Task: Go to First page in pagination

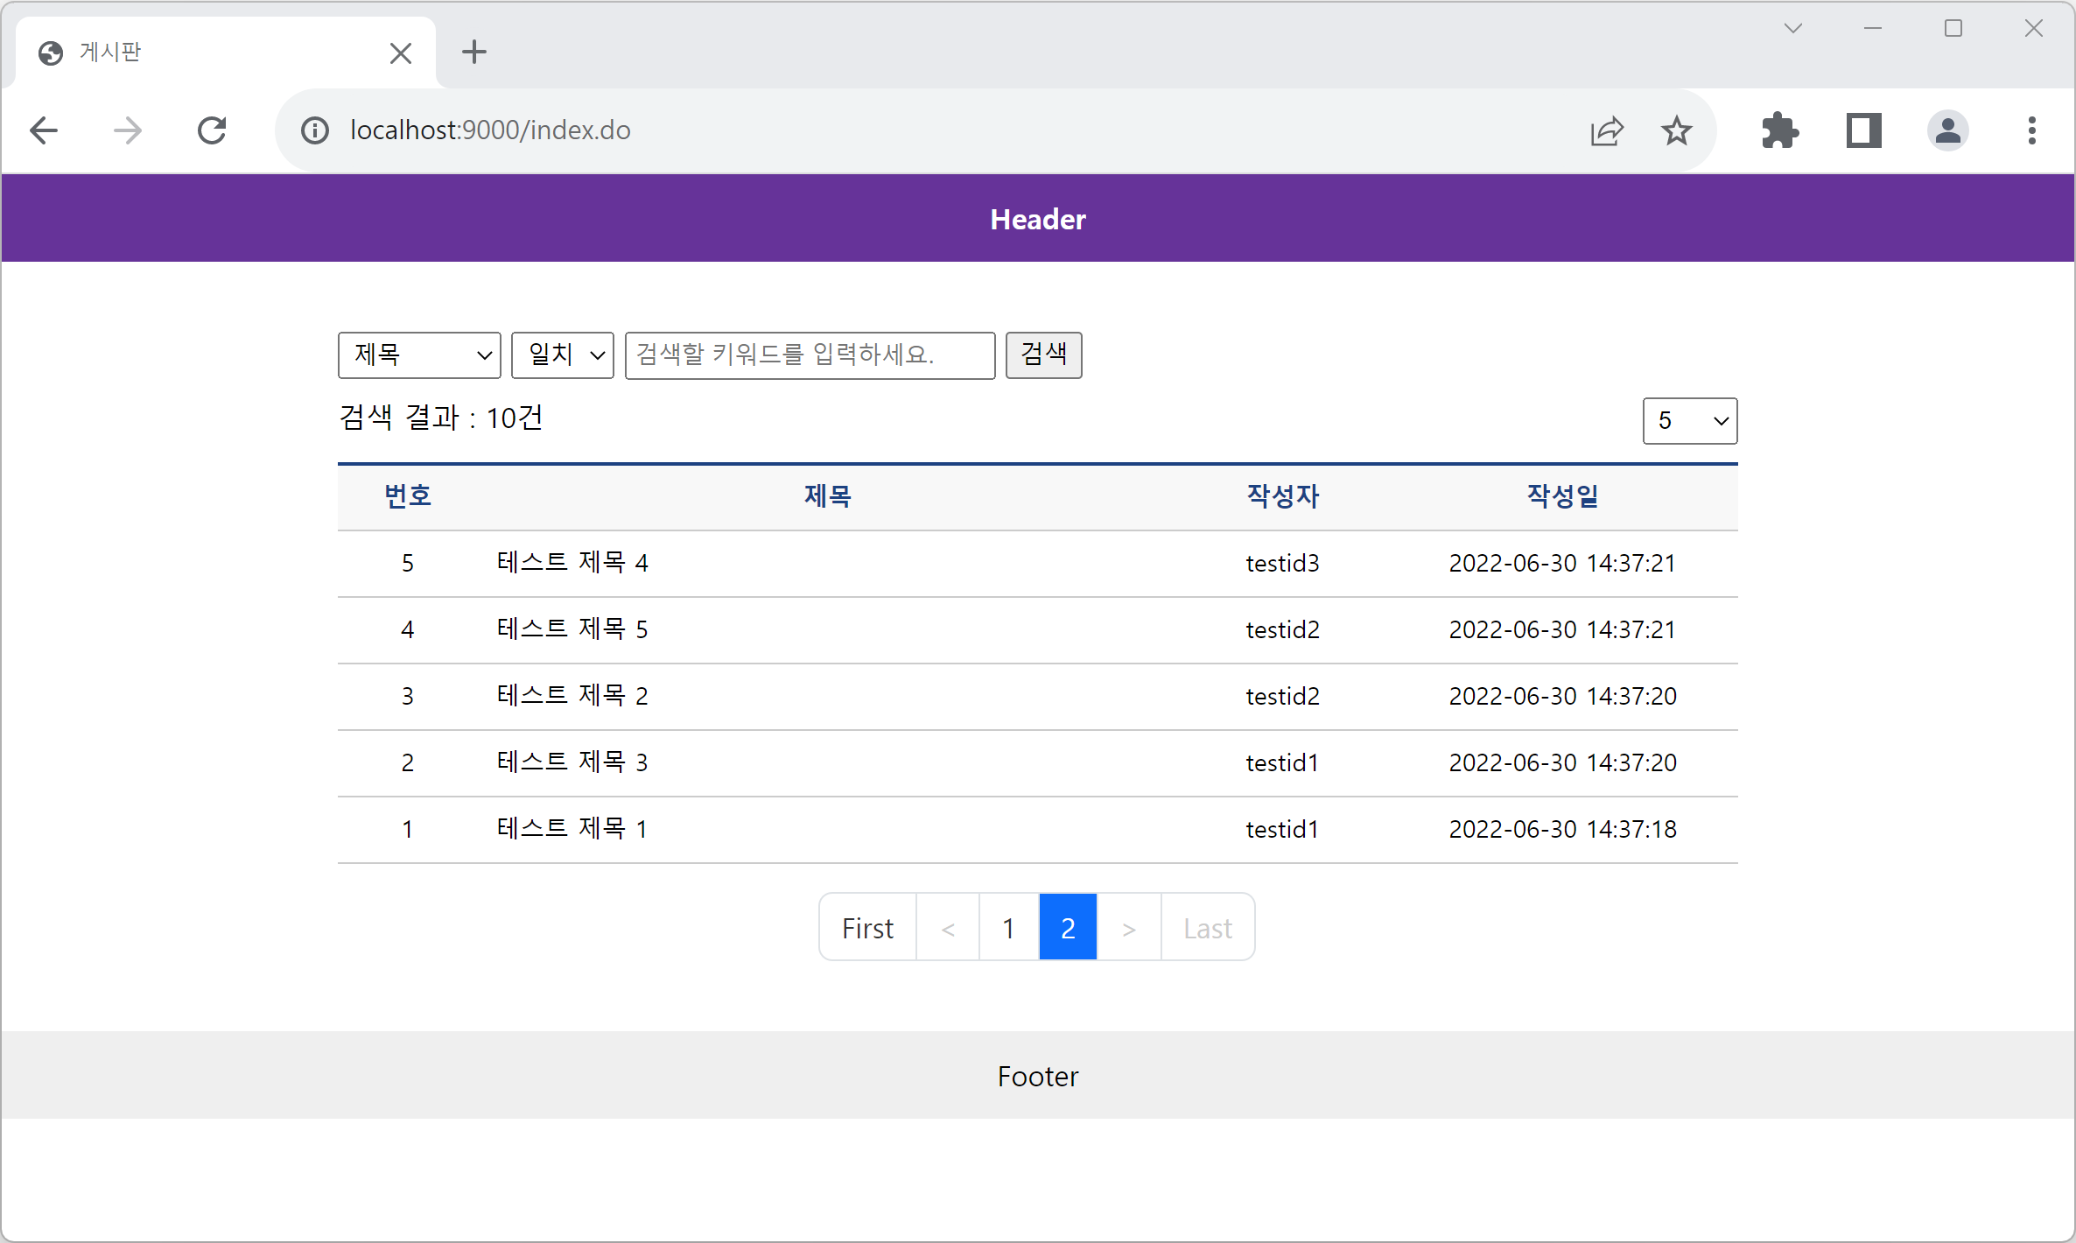Action: pyautogui.click(x=867, y=928)
